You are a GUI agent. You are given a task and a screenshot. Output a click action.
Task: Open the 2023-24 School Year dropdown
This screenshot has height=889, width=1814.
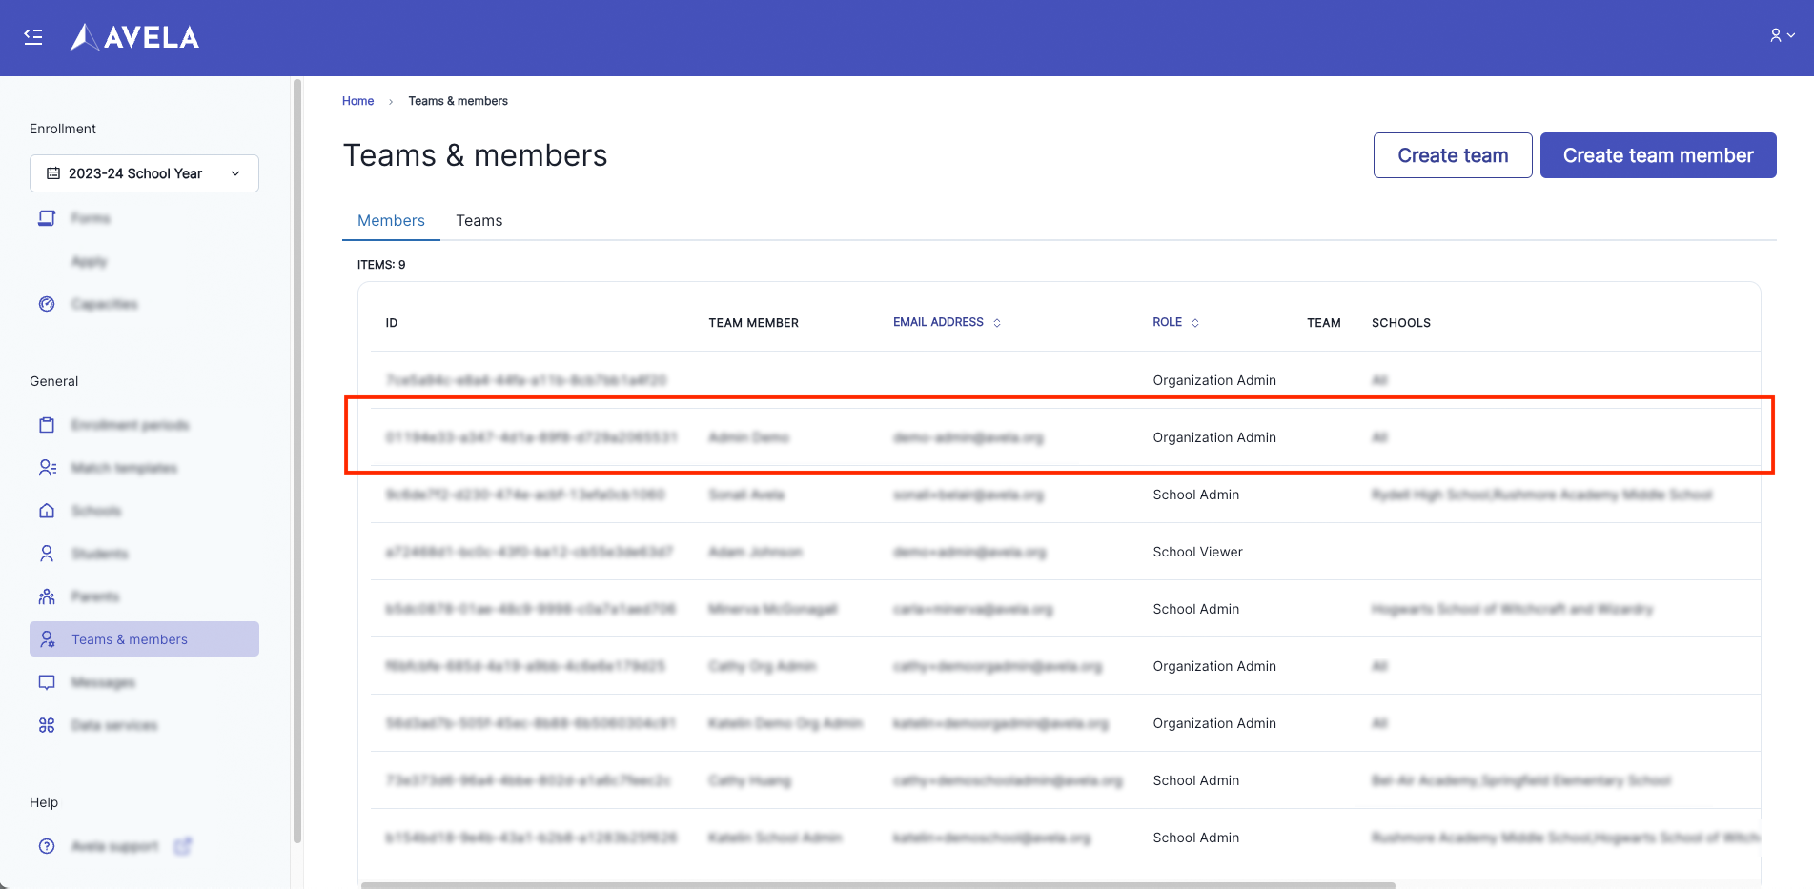[144, 173]
